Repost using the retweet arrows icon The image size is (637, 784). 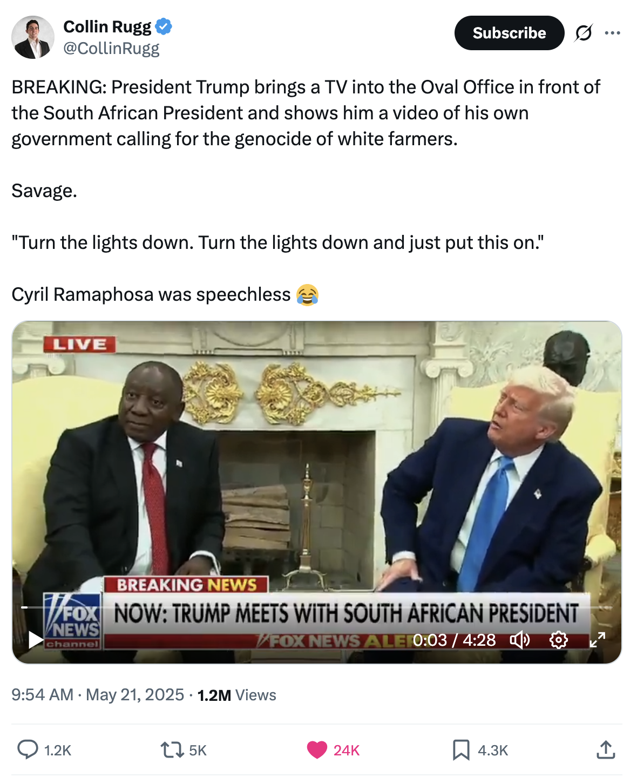tap(172, 749)
